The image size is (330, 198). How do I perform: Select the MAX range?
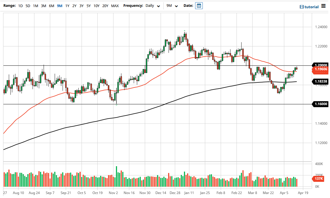[x=115, y=5]
